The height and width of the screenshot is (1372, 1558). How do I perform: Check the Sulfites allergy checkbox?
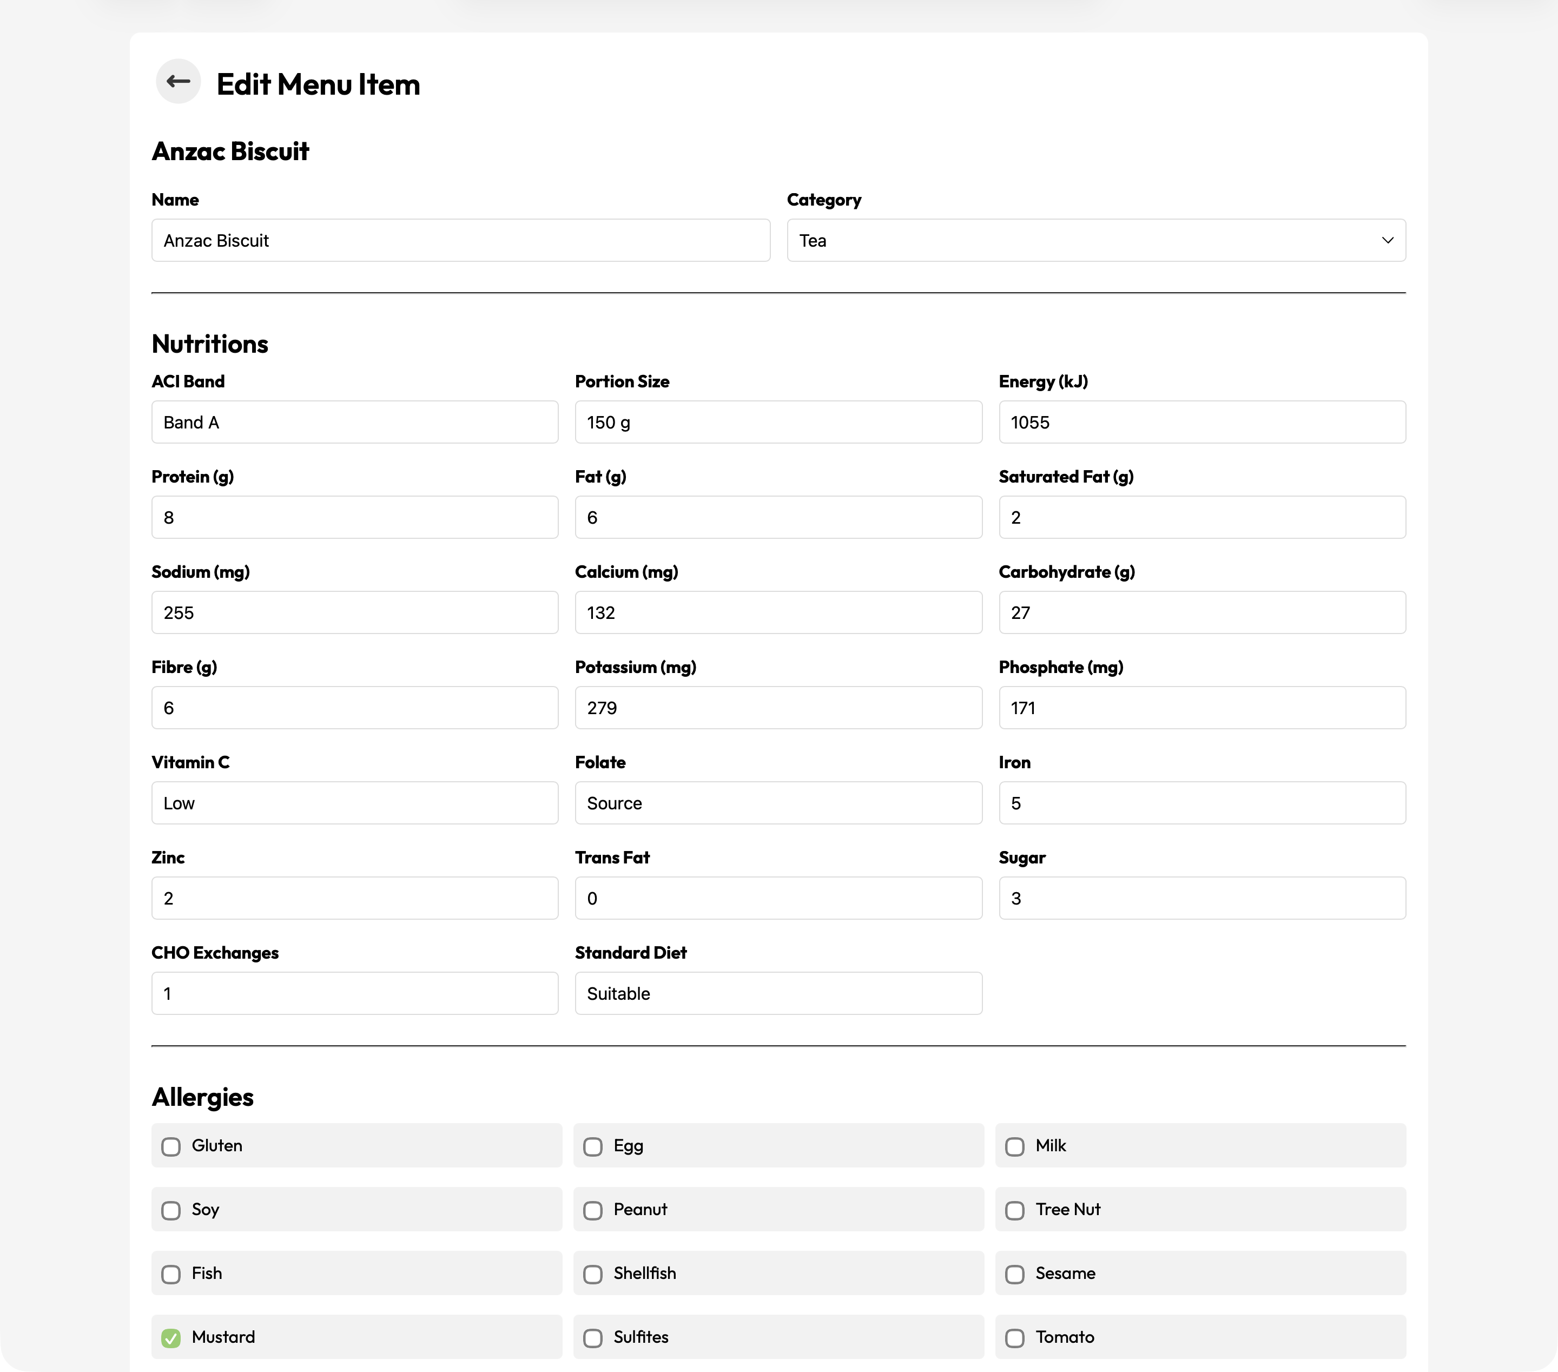592,1338
